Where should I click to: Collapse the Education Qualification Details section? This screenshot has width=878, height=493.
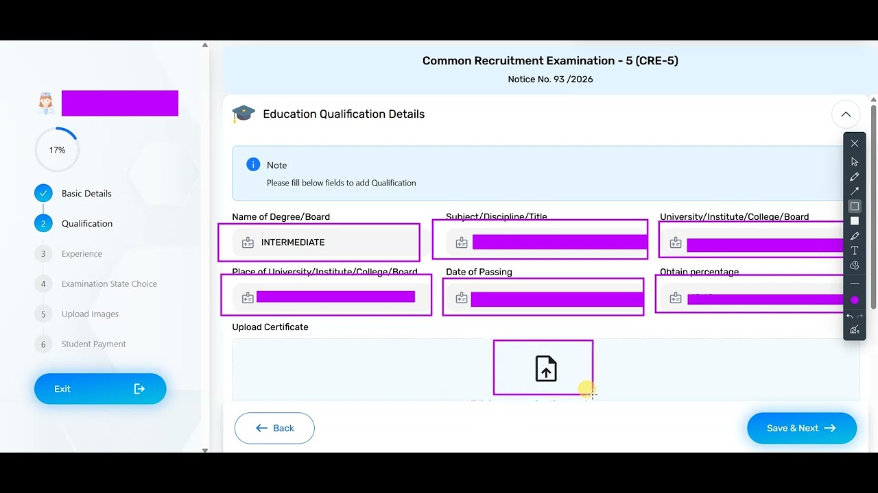(846, 114)
